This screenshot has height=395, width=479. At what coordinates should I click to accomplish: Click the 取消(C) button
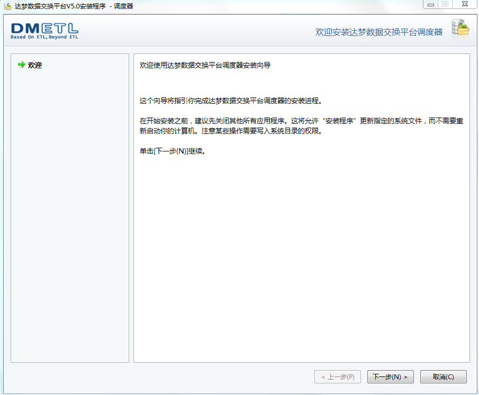click(x=443, y=376)
